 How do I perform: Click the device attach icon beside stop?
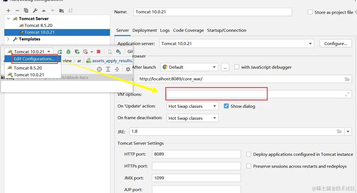click(110, 52)
